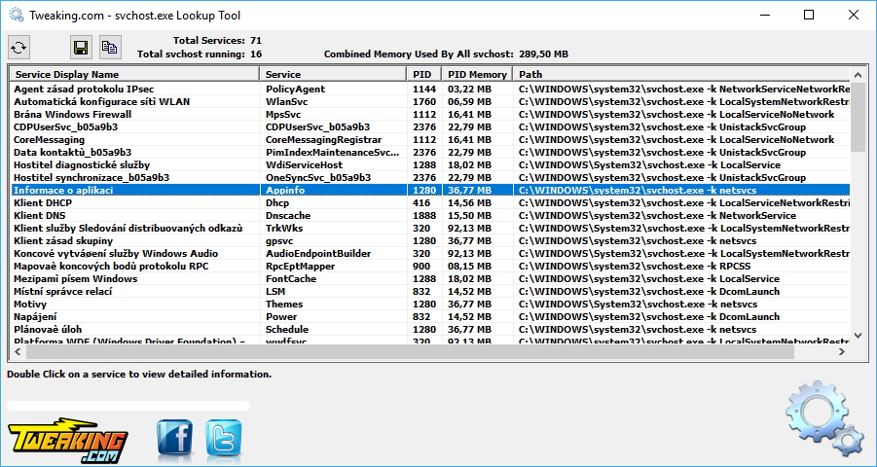Click the MpsSvc service cell
The width and height of the screenshot is (877, 467).
point(283,114)
